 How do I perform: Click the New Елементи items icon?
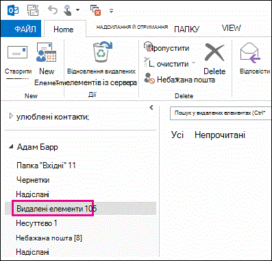coord(47,53)
